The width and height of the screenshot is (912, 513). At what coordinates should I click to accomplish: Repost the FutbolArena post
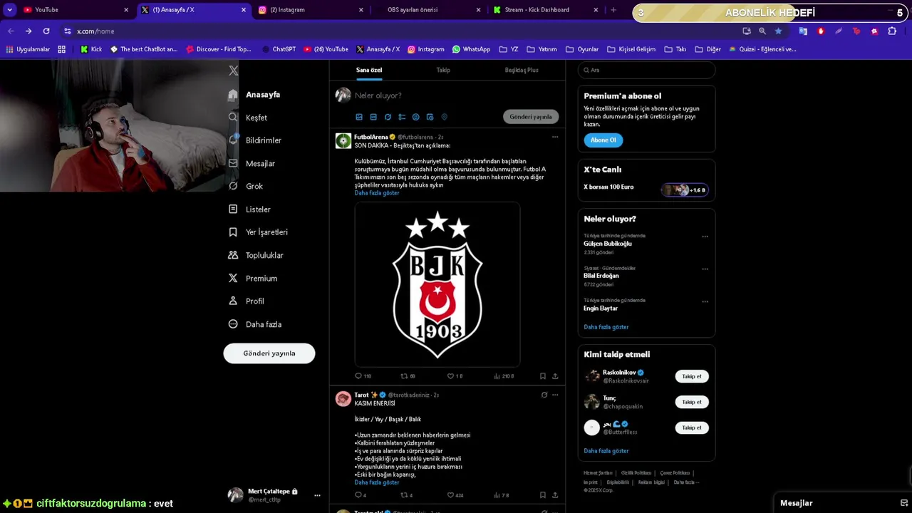408,376
